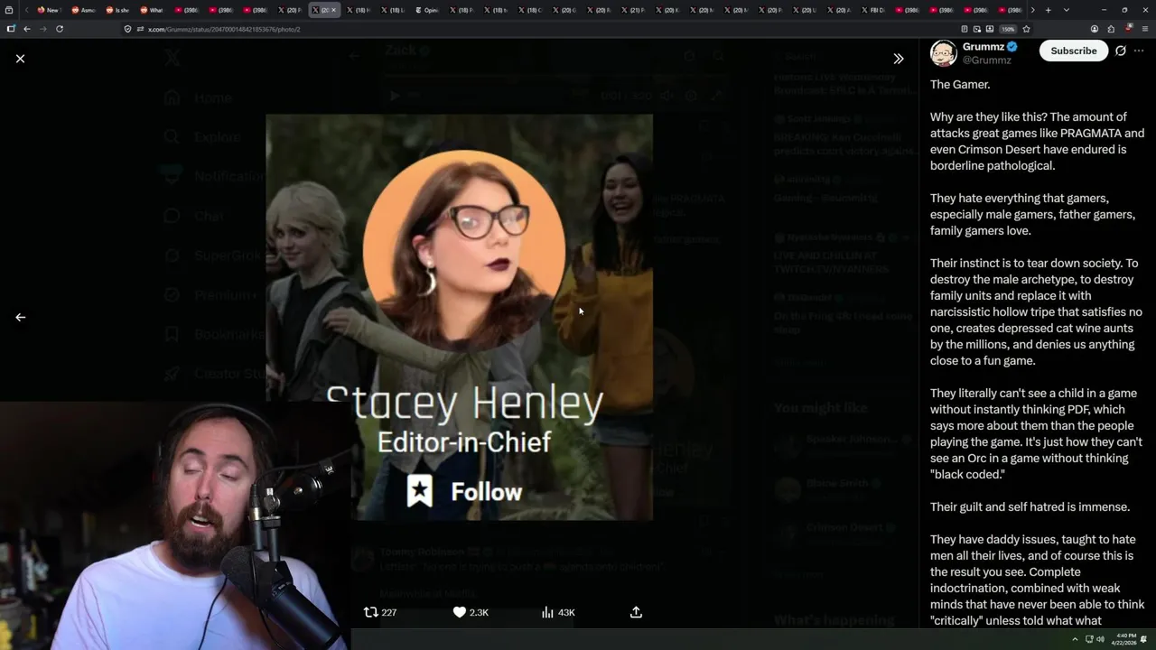Open the account profile icon in toolbar
The image size is (1156, 650).
tap(1095, 29)
